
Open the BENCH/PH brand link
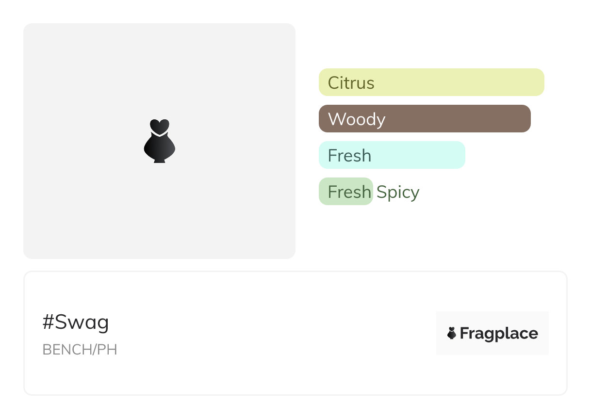click(80, 350)
